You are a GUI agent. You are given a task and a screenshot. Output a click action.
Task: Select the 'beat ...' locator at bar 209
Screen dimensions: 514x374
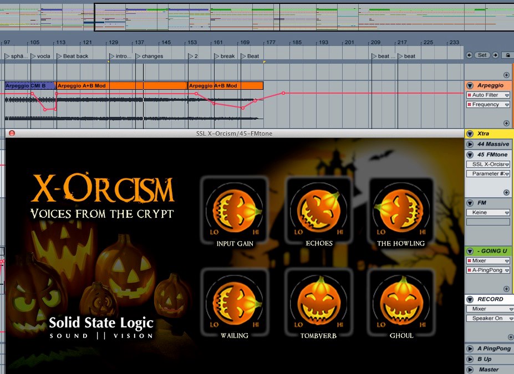(x=383, y=56)
